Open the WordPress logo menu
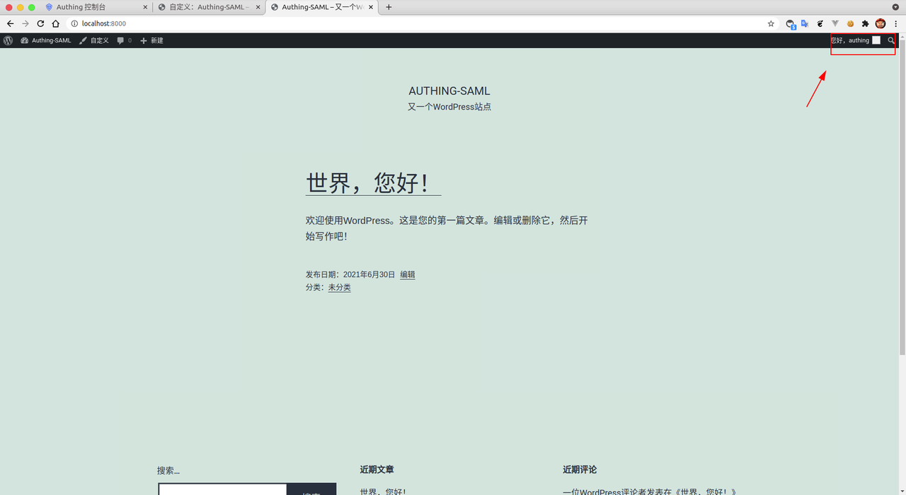This screenshot has height=495, width=906. [x=8, y=40]
